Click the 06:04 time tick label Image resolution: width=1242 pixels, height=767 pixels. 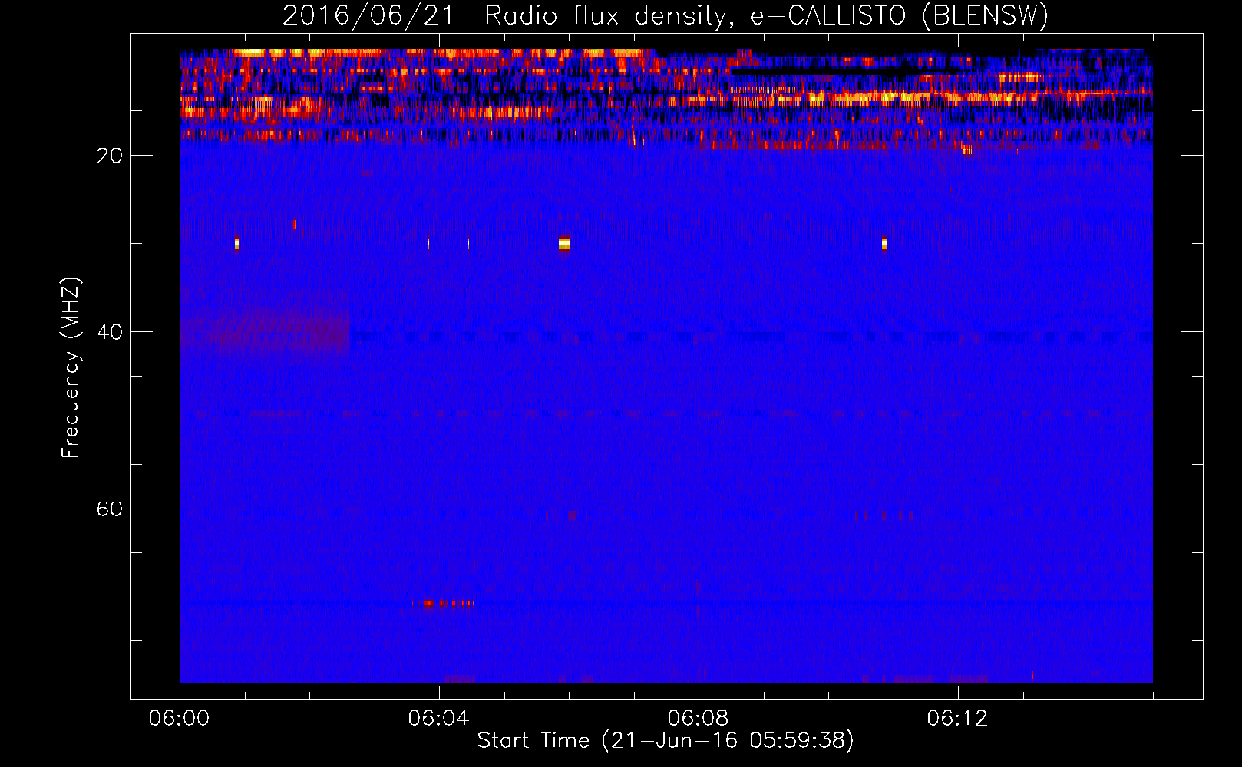point(438,719)
